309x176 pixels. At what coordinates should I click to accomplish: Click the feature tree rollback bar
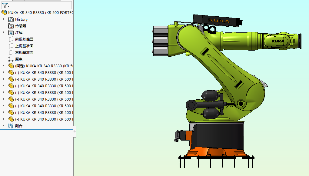(36, 129)
